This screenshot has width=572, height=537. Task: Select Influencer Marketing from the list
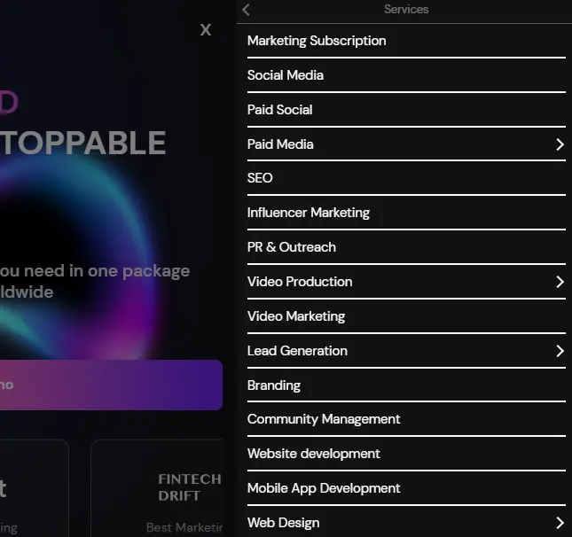tap(309, 213)
